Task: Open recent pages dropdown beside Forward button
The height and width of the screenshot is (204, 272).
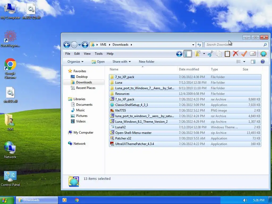Action: click(79, 45)
